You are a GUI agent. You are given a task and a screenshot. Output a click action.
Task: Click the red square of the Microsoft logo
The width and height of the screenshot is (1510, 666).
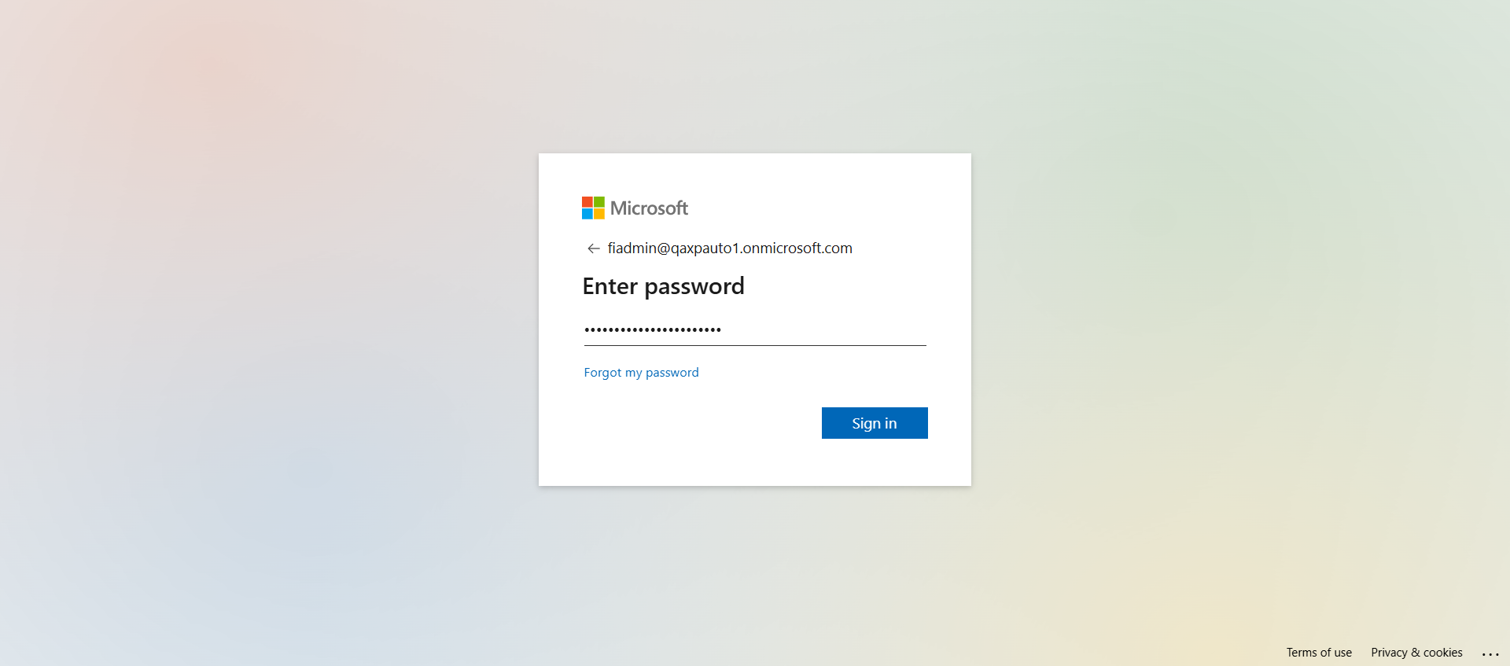pos(587,202)
